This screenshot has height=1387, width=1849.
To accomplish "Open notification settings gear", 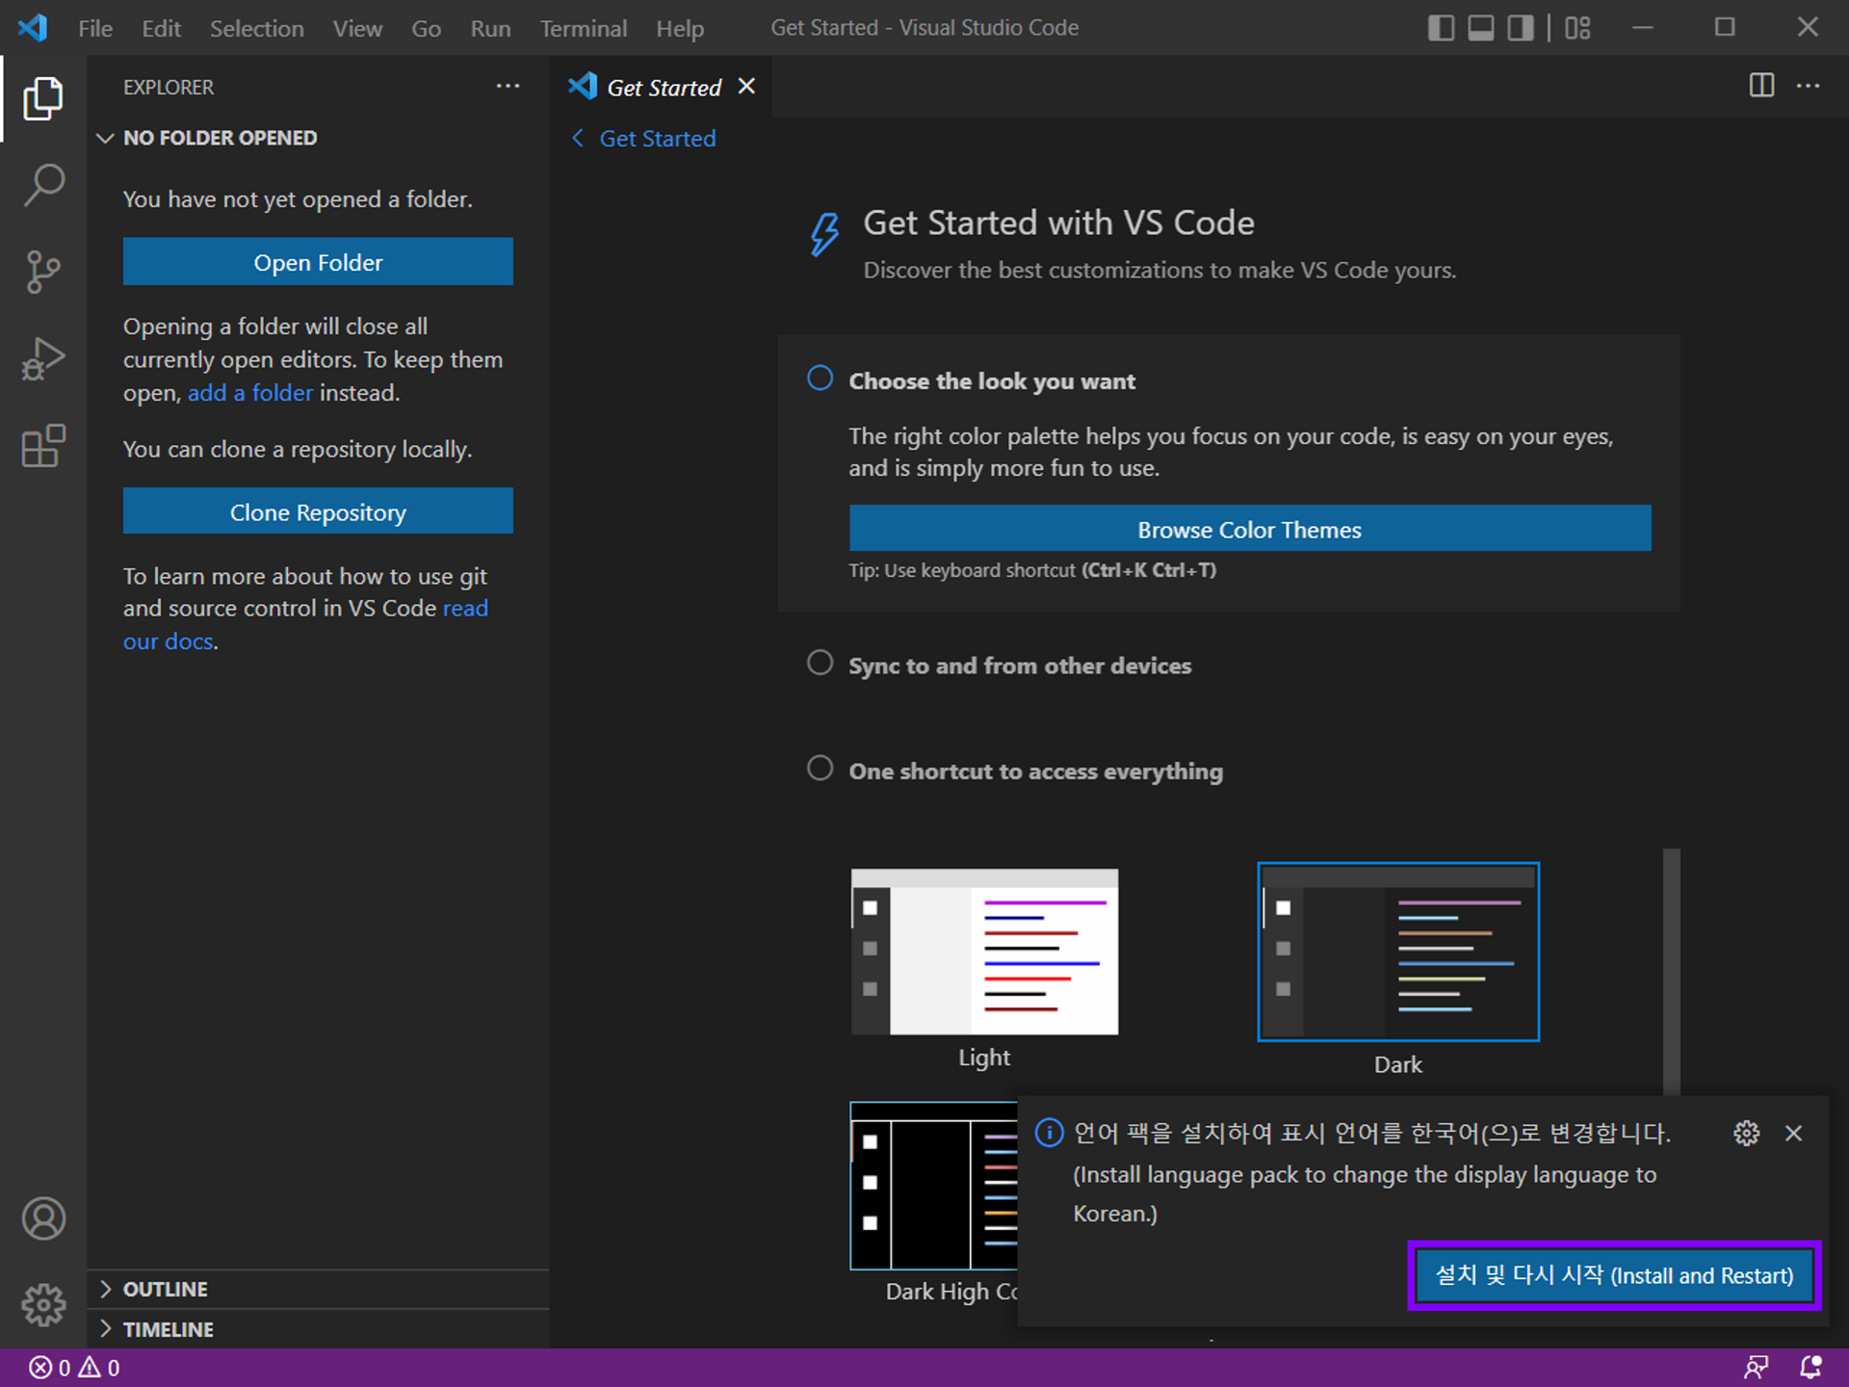I will [x=1746, y=1133].
